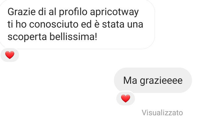Click the Visualizzato seen status text

point(162,113)
